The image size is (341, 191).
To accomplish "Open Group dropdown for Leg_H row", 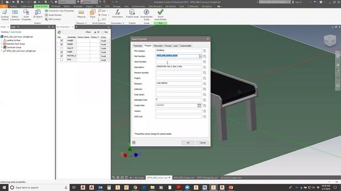I will 104,48.
